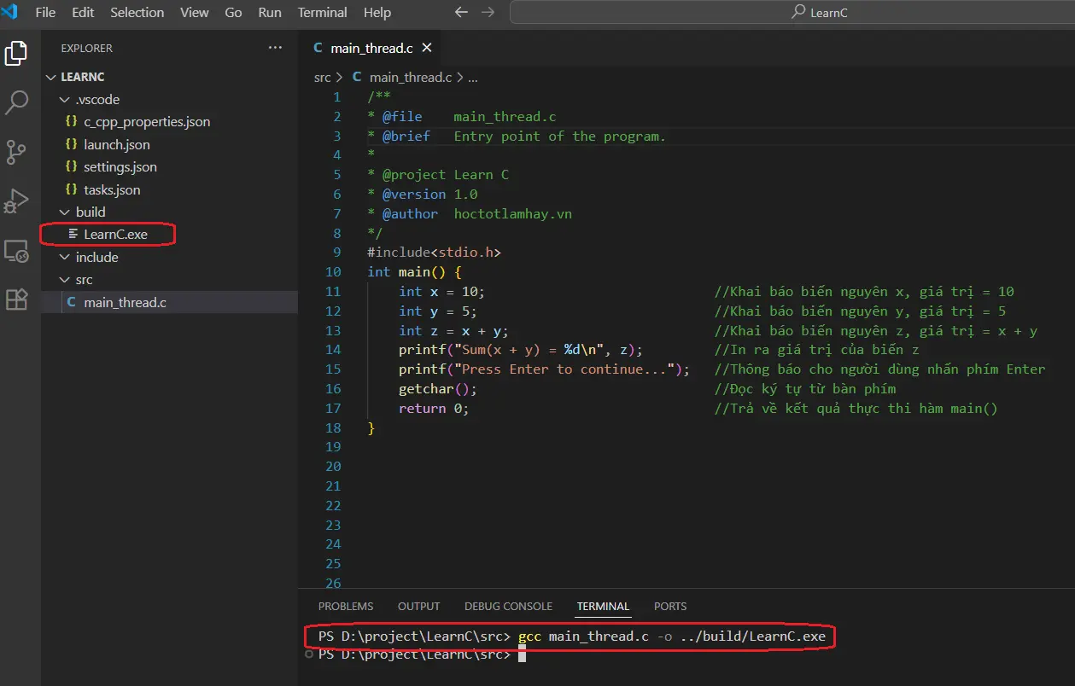Open the Selection menu

[137, 12]
